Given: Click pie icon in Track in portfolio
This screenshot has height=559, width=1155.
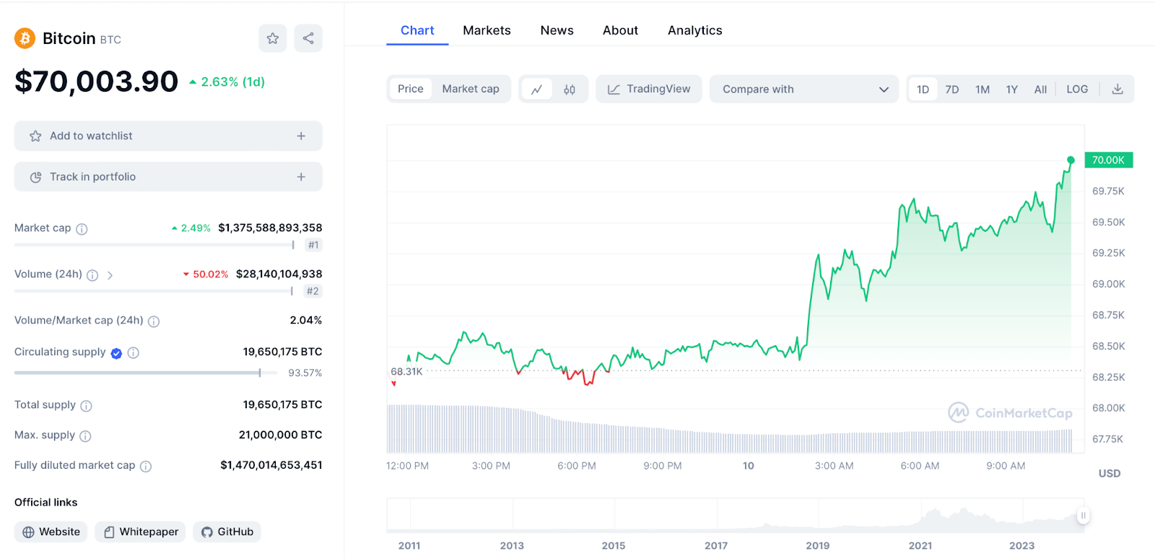Looking at the screenshot, I should click(35, 177).
